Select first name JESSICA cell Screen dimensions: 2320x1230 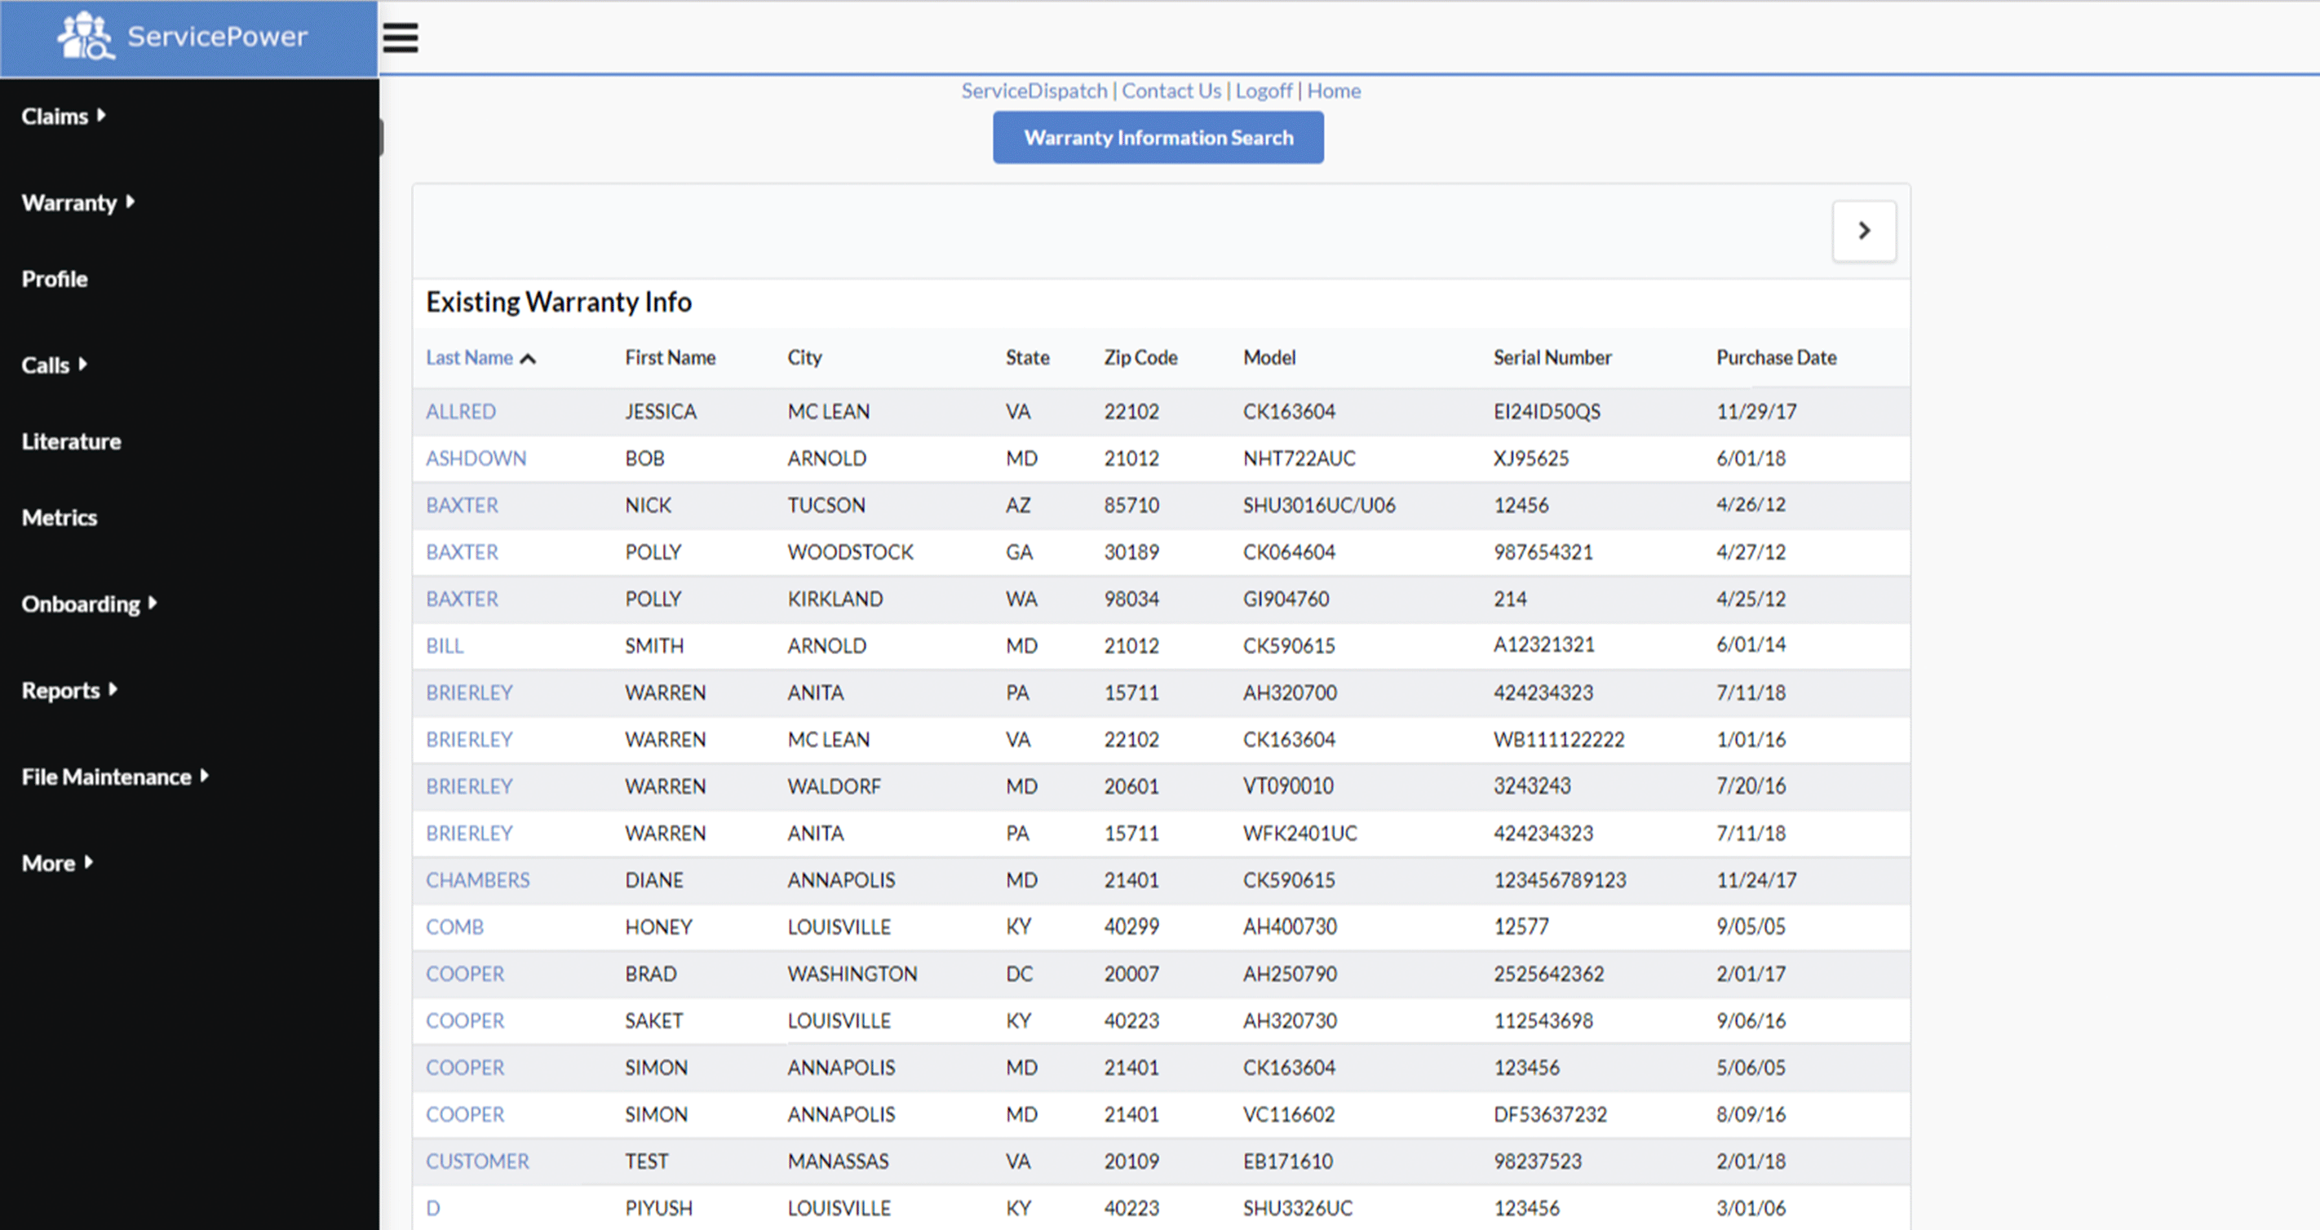660,412
